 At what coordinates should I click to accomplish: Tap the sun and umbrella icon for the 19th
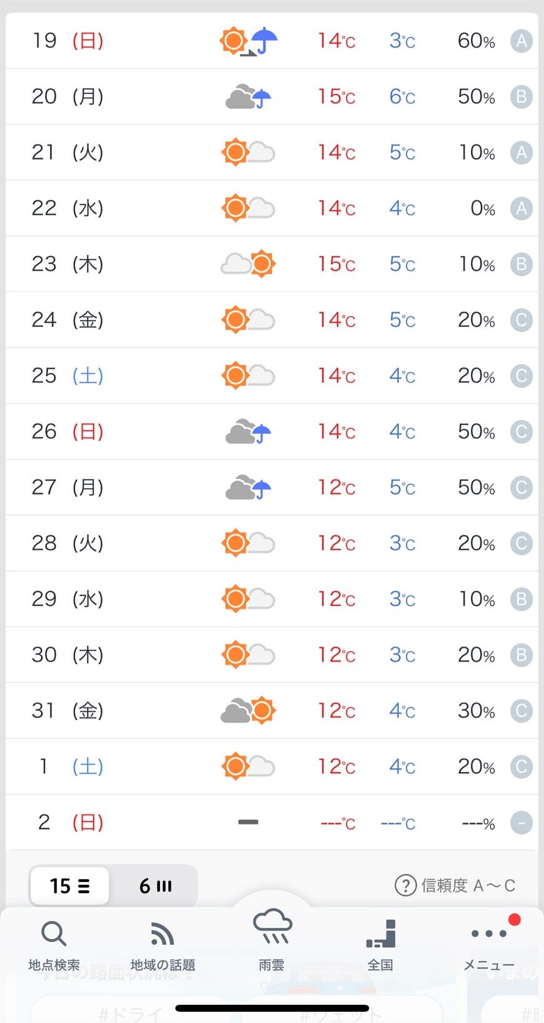(x=248, y=41)
